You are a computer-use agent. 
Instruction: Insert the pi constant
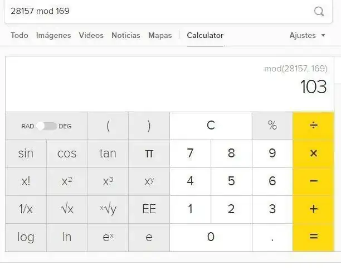tap(149, 153)
